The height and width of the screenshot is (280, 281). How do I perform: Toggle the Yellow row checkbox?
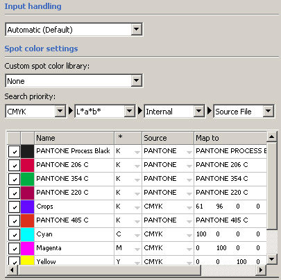(x=14, y=261)
